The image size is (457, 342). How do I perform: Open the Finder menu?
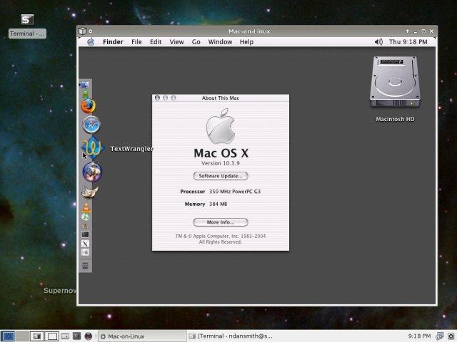113,42
